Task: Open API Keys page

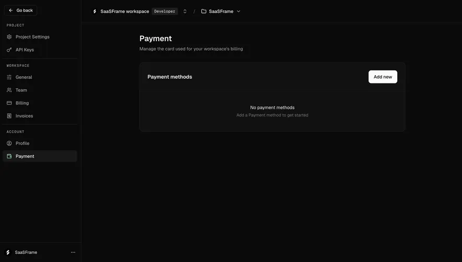Action: tap(40, 50)
